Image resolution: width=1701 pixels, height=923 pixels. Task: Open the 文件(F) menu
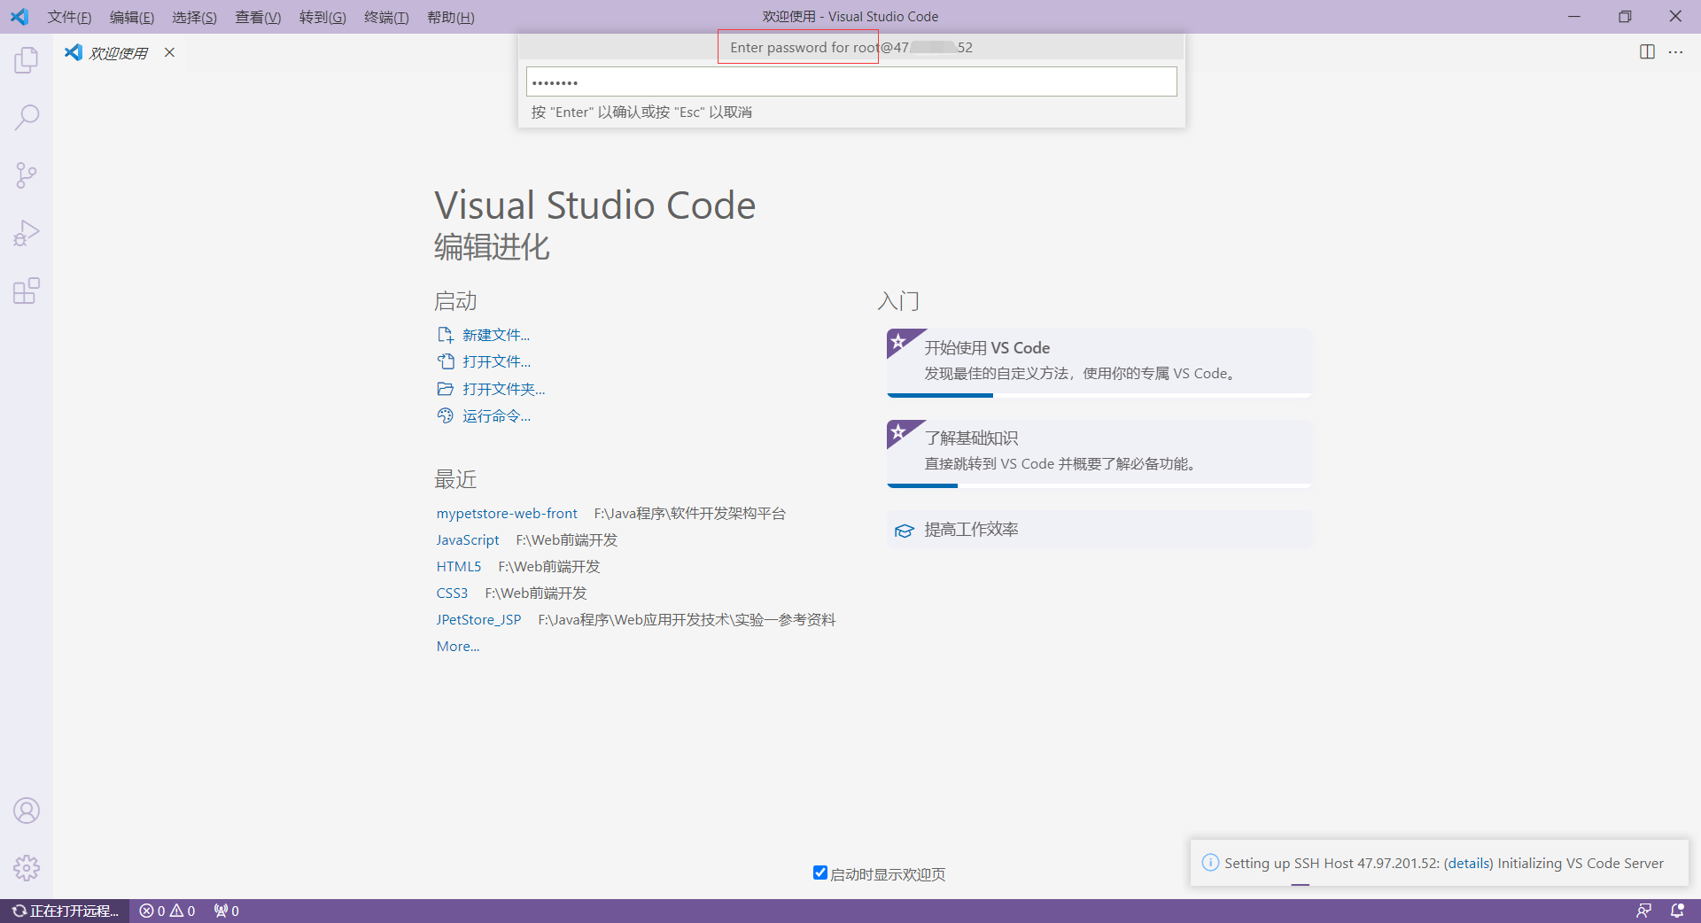click(69, 17)
